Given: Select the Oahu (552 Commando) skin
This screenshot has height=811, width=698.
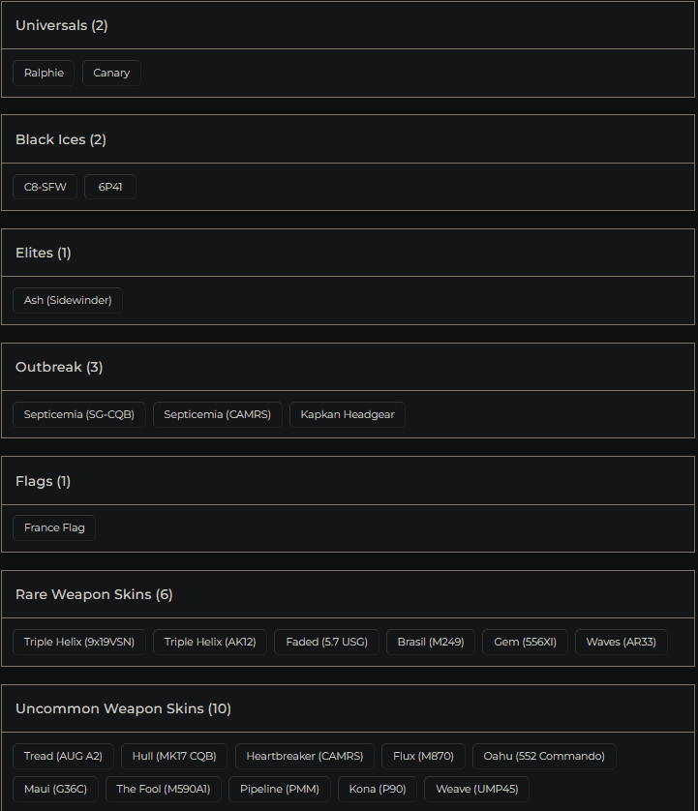Looking at the screenshot, I should click(x=543, y=756).
